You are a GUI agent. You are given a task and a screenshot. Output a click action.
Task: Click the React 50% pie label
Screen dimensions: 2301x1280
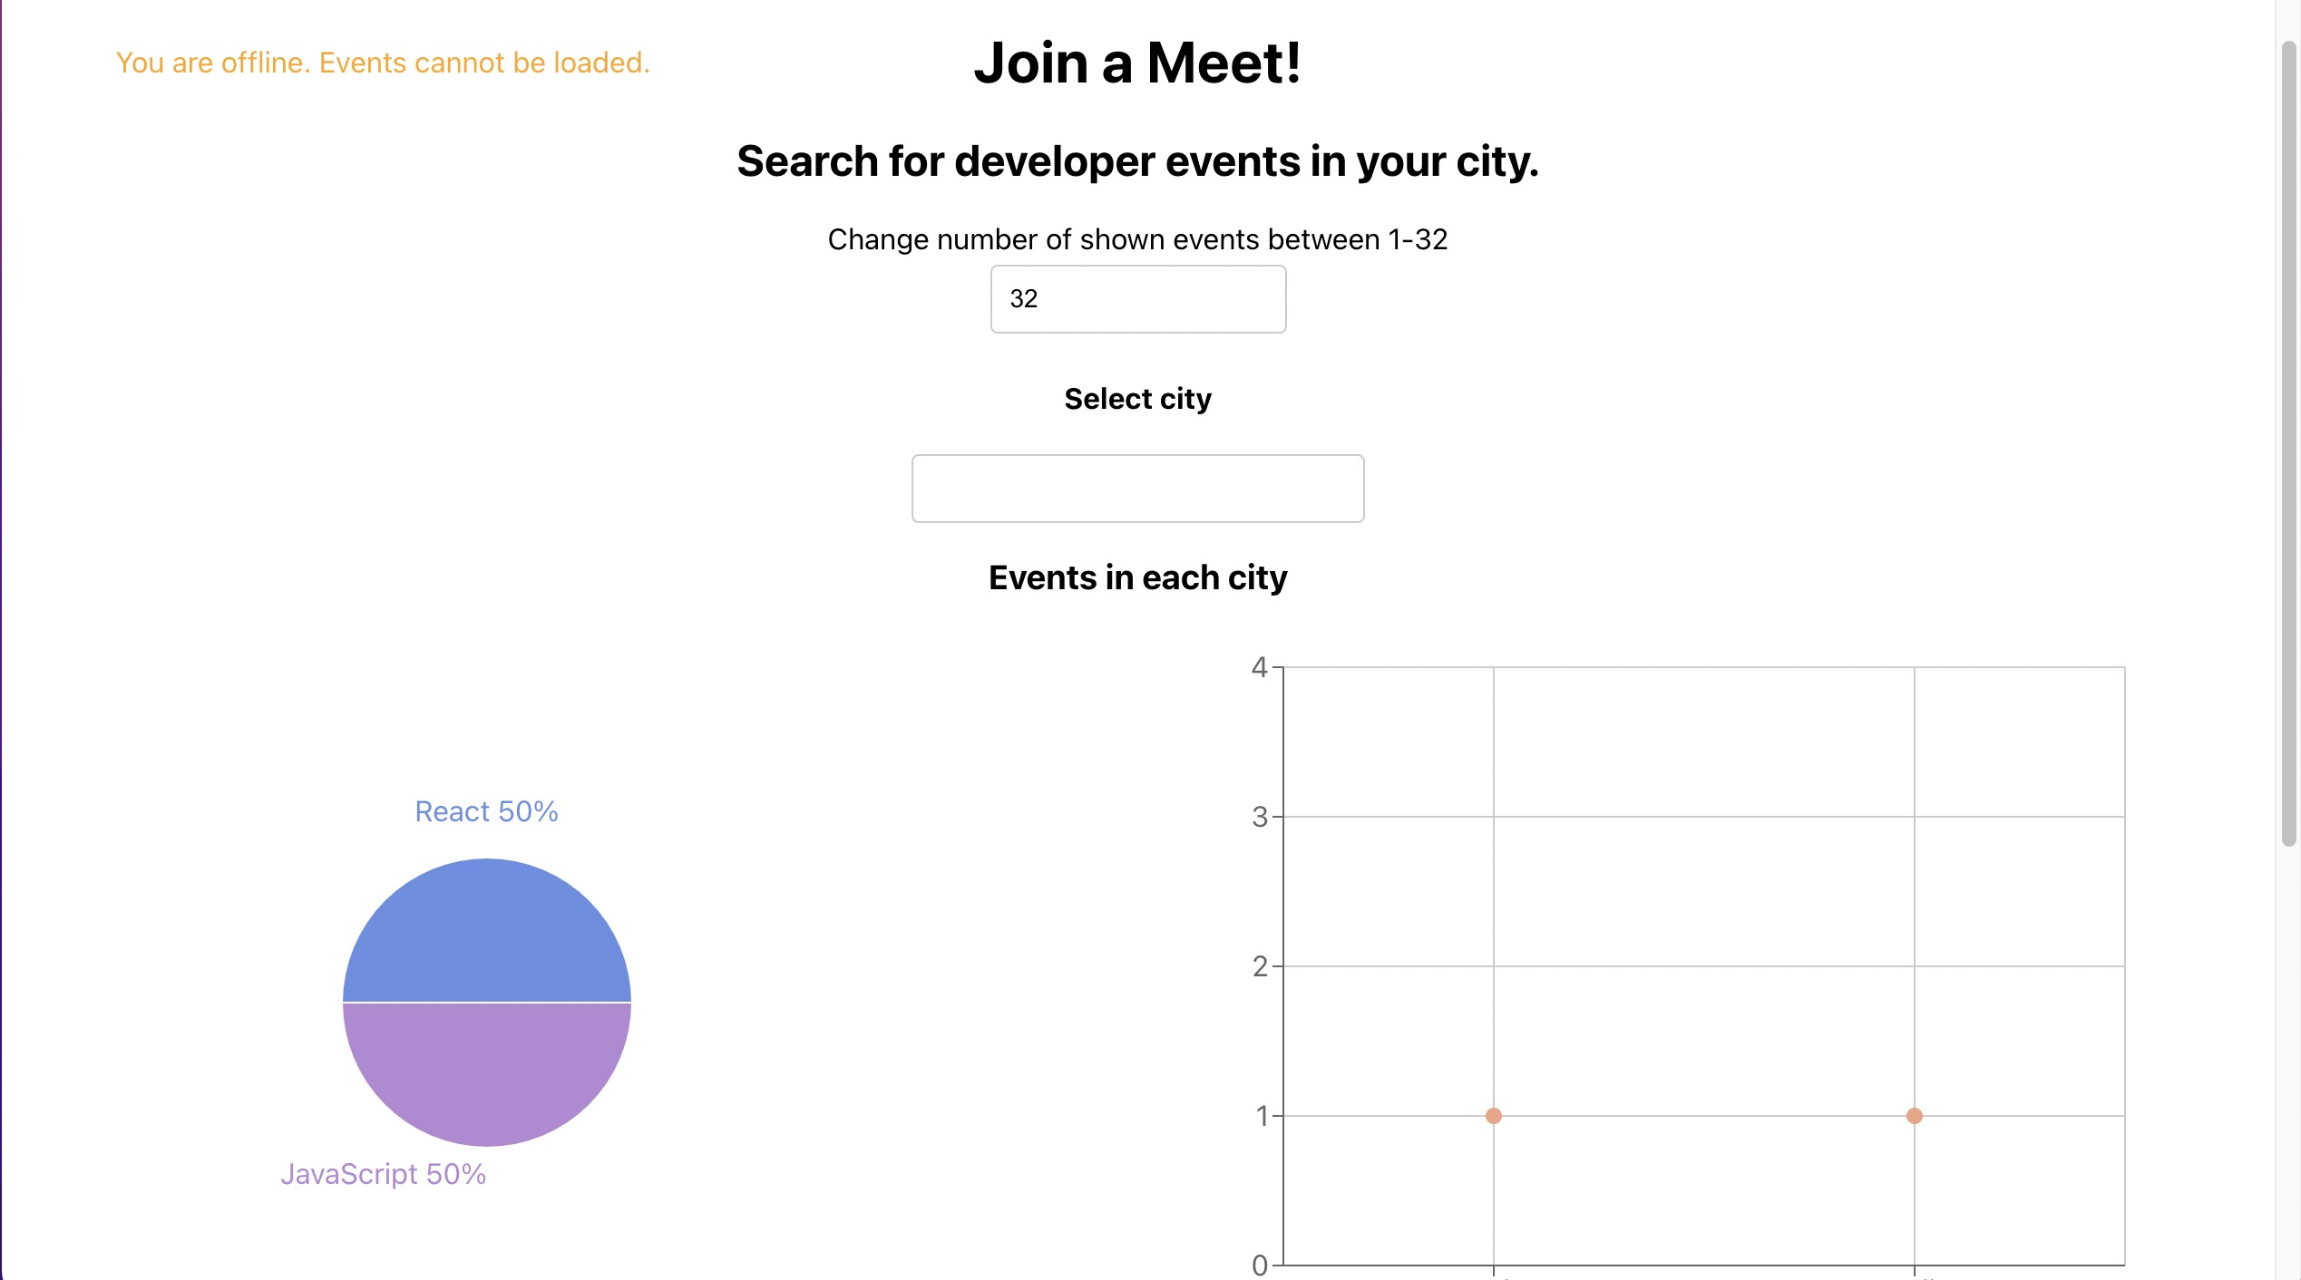pyautogui.click(x=486, y=811)
